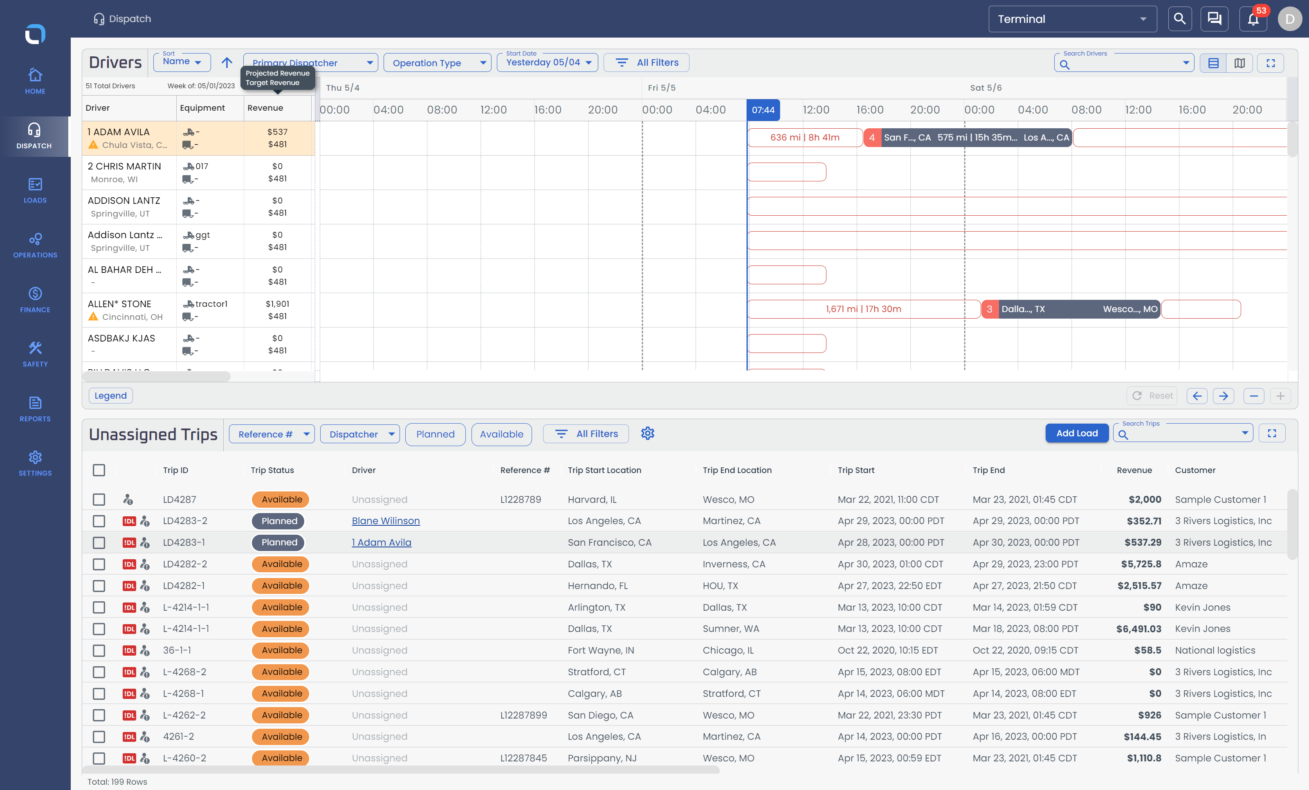
Task: Check the box for trip 36-1-1
Action: coord(99,650)
